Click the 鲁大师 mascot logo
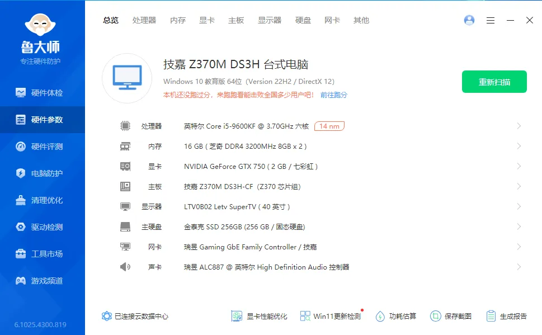 (40, 25)
